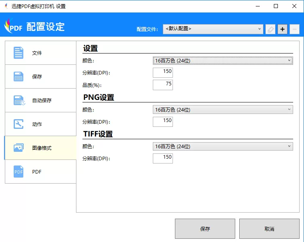The image size is (304, 242).
Task: Click the 自动保存 clock-disk icon
Action: point(19,100)
